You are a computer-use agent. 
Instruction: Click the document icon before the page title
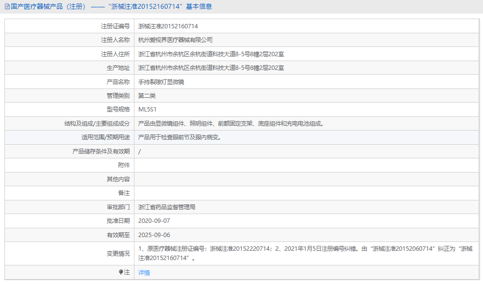[x=7, y=6]
